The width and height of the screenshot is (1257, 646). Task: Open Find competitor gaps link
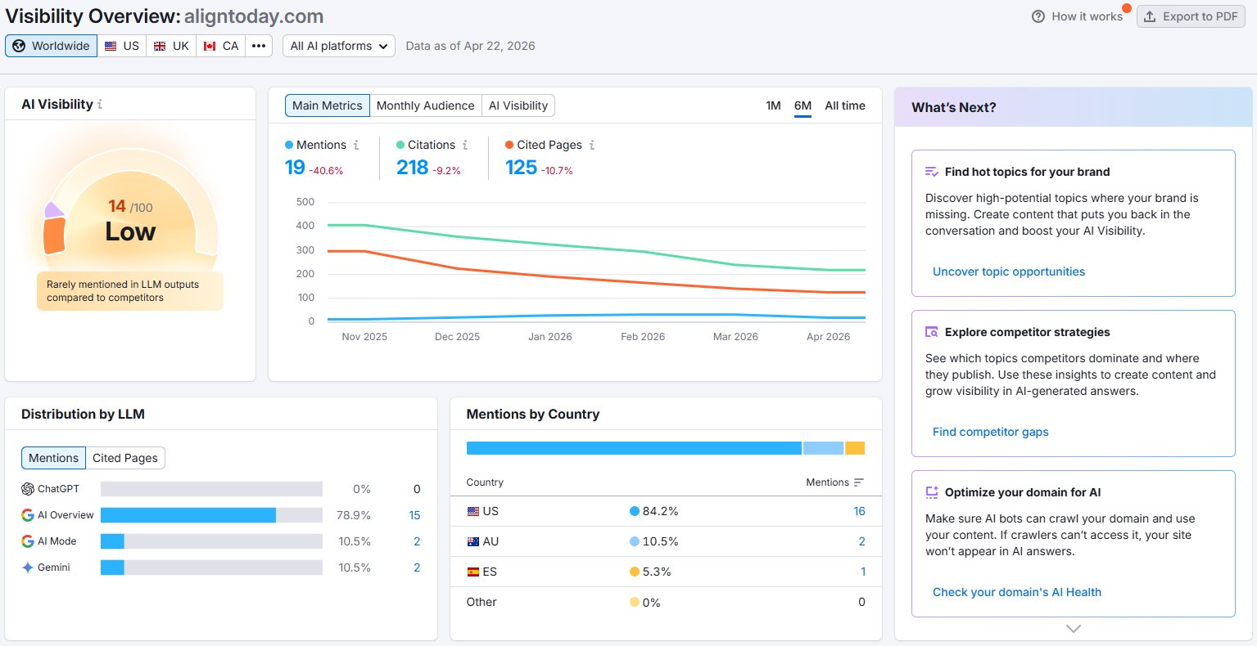(x=991, y=432)
